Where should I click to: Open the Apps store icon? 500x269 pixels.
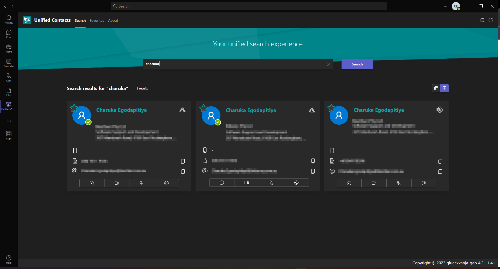point(9,135)
